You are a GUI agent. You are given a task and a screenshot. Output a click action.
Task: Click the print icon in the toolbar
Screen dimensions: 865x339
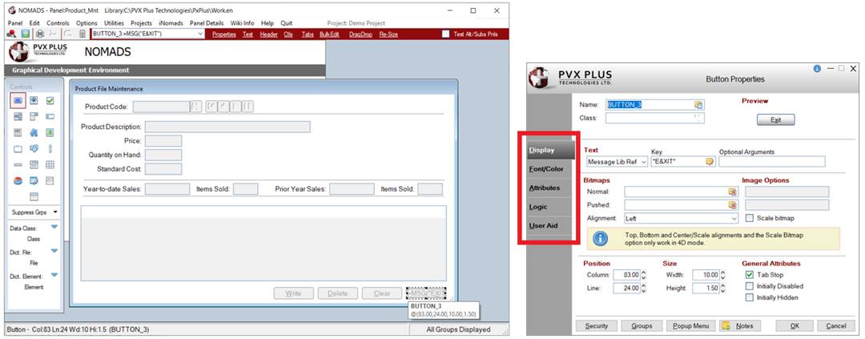point(39,34)
